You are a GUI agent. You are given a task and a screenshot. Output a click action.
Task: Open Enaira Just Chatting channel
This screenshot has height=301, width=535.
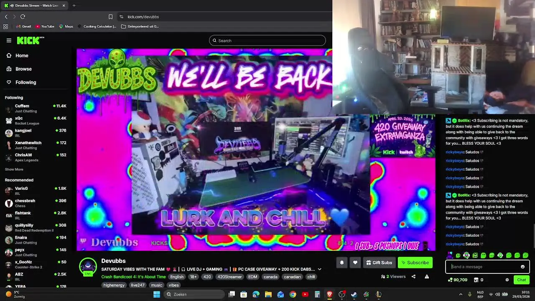coord(36,240)
